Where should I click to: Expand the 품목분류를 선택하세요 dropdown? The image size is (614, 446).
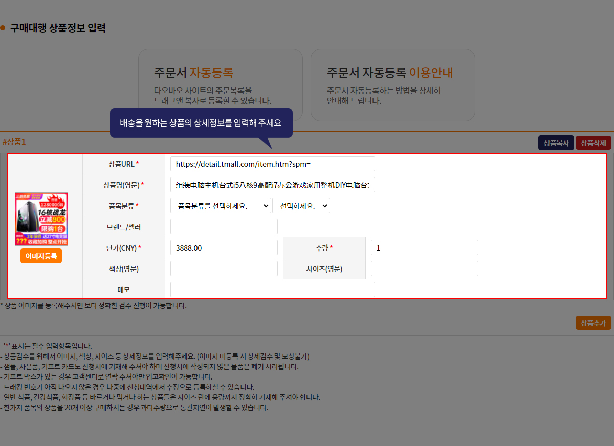(221, 206)
